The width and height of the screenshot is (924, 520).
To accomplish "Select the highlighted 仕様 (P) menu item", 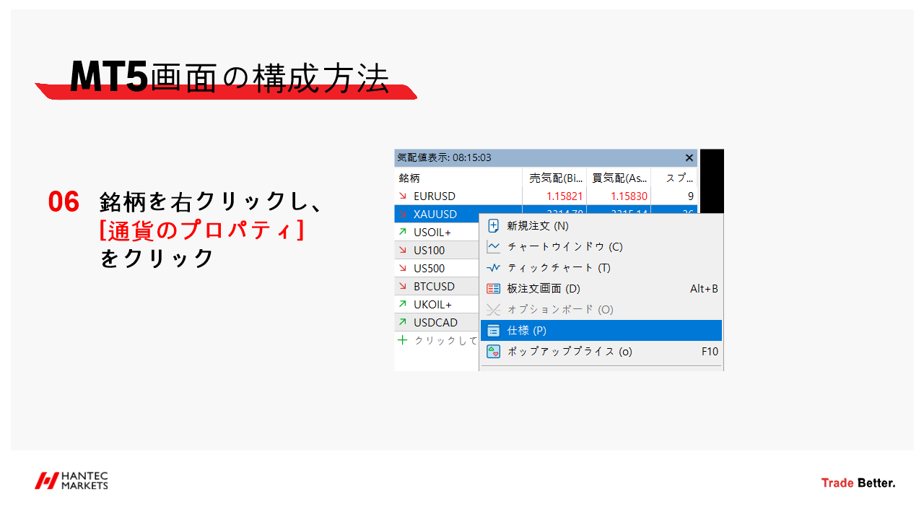I will click(x=601, y=331).
